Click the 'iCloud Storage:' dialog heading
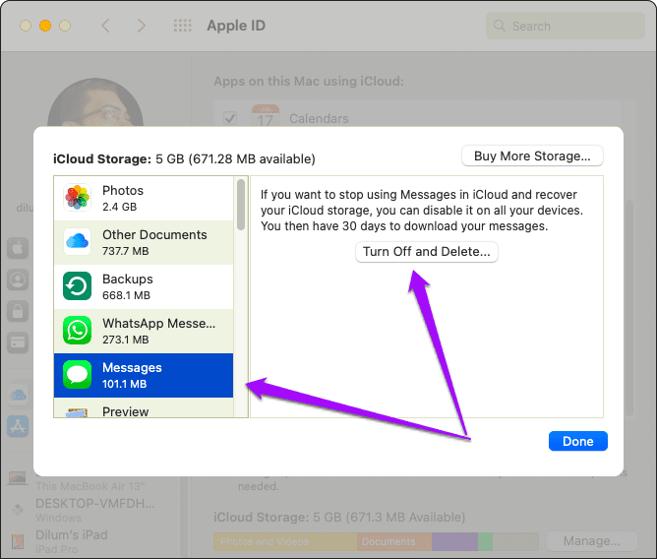This screenshot has height=559, width=657. pos(102,159)
